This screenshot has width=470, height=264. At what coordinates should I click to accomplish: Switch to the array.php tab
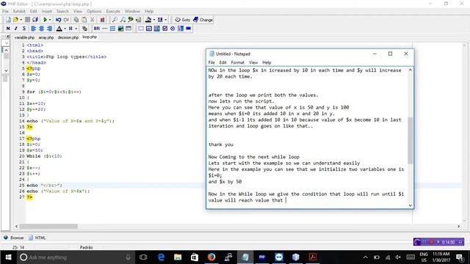pyautogui.click(x=46, y=37)
